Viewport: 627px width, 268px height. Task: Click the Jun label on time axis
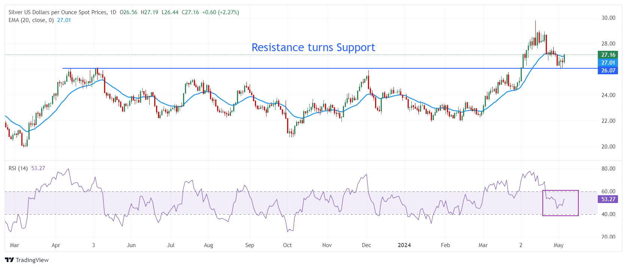pyautogui.click(x=131, y=245)
